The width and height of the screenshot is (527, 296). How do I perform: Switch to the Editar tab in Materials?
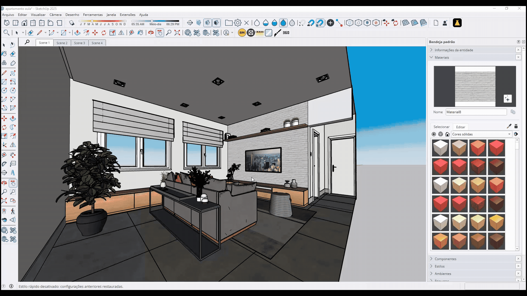[461, 127]
